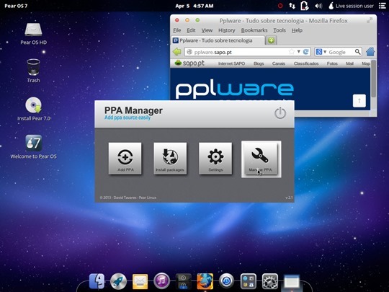Launch Install Pear 7.0 desktop icon
389x292 pixels.
[x=34, y=109]
